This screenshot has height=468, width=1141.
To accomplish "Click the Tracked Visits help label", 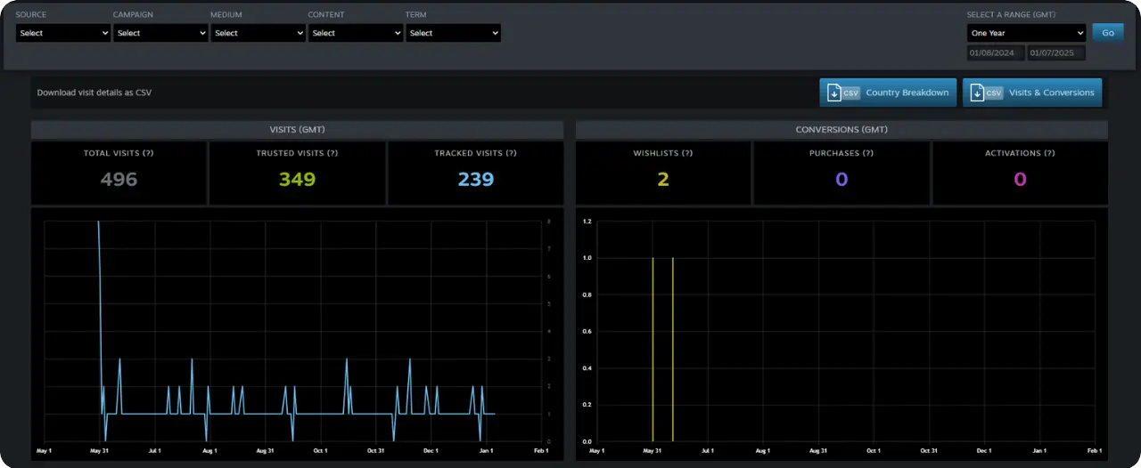I will pyautogui.click(x=475, y=153).
